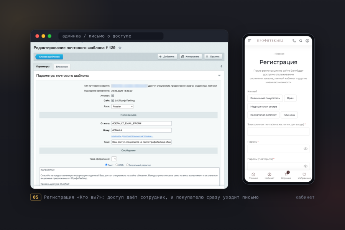
Task: Go back via the Главная breadcrumb link
Action: pyautogui.click(x=279, y=54)
